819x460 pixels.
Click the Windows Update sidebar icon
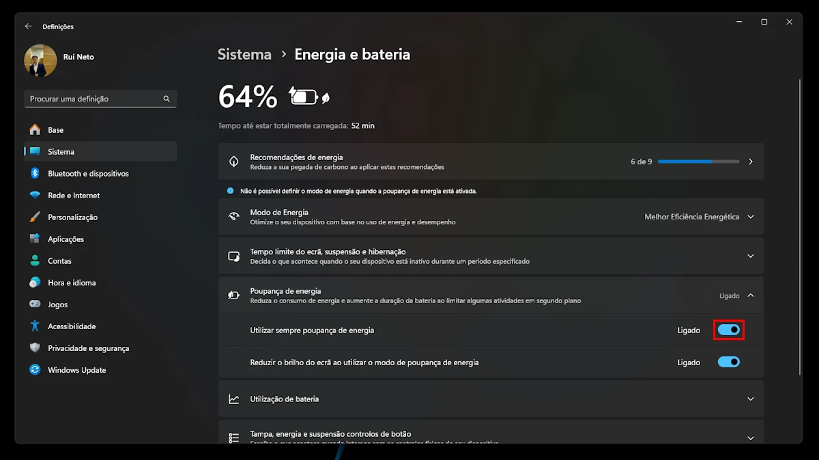pos(35,370)
